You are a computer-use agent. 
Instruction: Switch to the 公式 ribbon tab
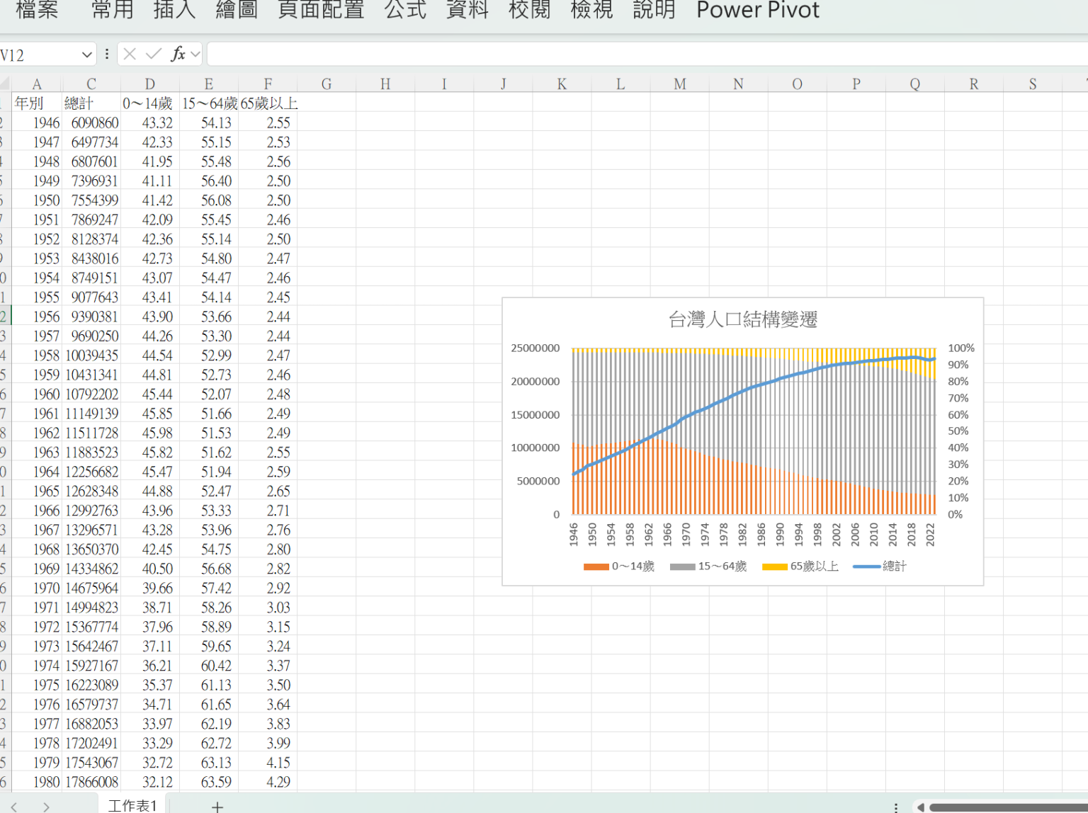pos(405,10)
